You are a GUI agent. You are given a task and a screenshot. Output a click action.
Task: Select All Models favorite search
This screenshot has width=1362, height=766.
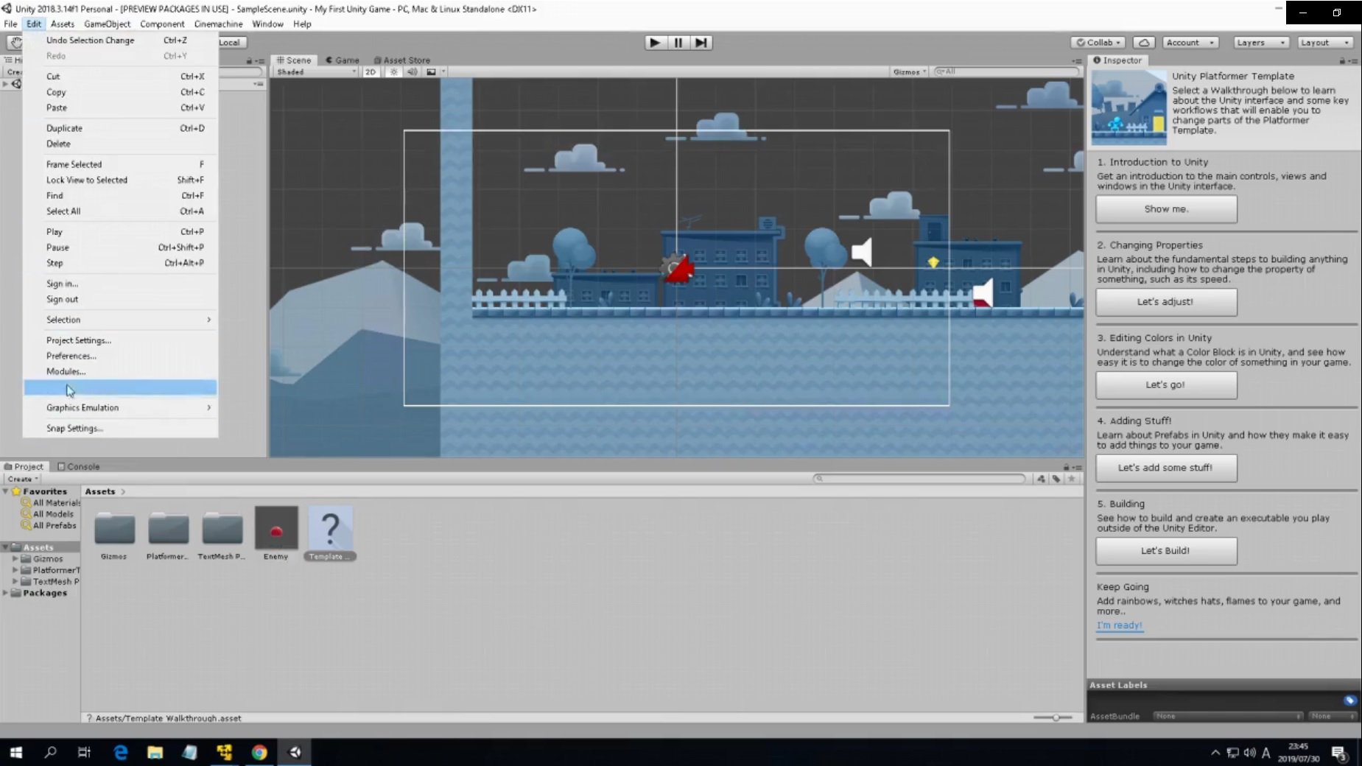(48, 514)
